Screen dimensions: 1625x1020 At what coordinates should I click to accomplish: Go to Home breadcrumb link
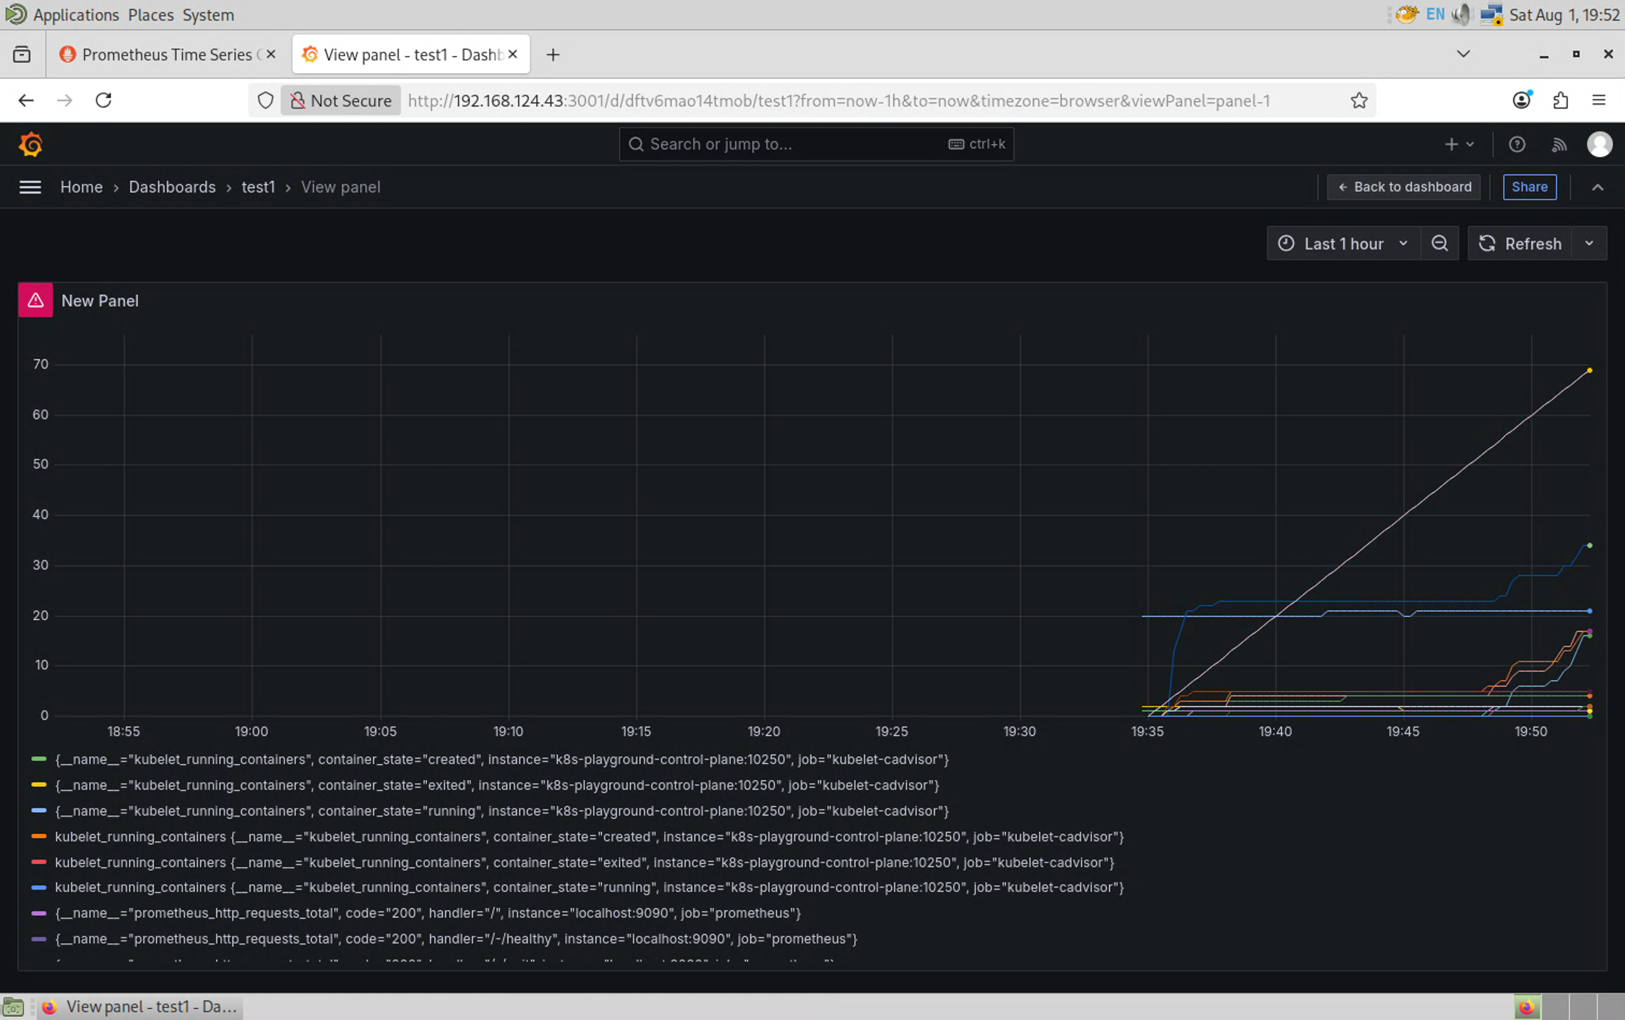tap(82, 187)
